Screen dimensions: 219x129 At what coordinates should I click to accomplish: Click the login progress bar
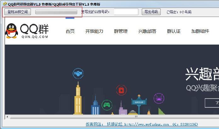pos(56,12)
